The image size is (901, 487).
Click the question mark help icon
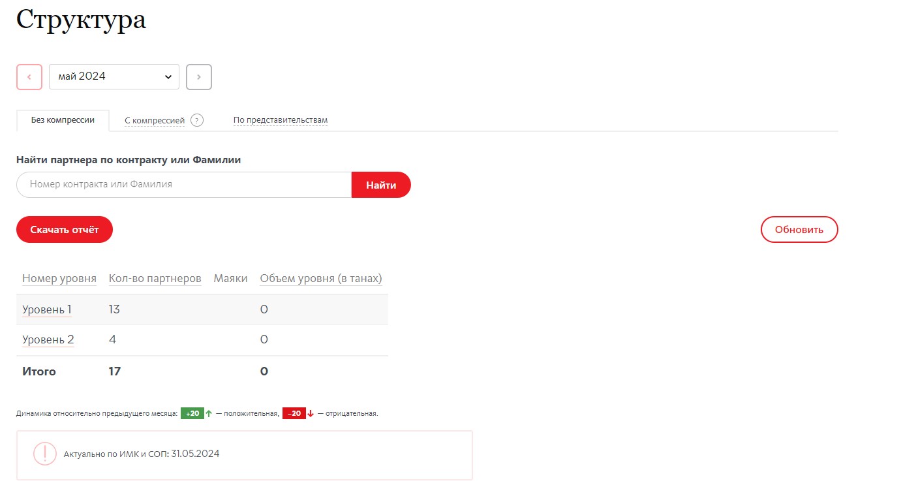(x=197, y=121)
